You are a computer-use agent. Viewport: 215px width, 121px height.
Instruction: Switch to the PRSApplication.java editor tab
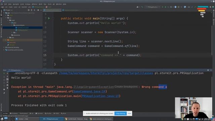click(x=52, y=10)
